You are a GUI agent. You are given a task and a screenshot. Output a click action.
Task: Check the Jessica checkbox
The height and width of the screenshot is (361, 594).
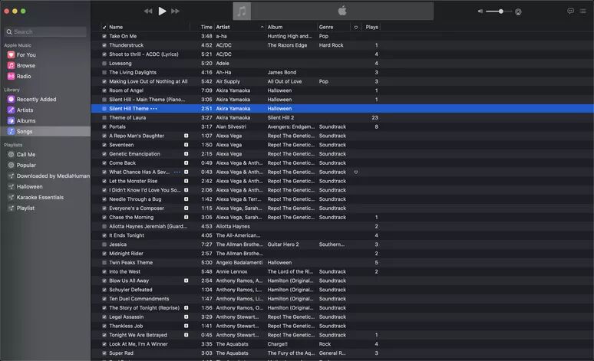[104, 244]
